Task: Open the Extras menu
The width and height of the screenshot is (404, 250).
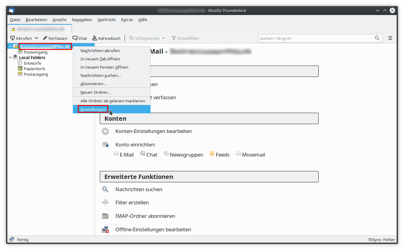Action: pos(127,20)
